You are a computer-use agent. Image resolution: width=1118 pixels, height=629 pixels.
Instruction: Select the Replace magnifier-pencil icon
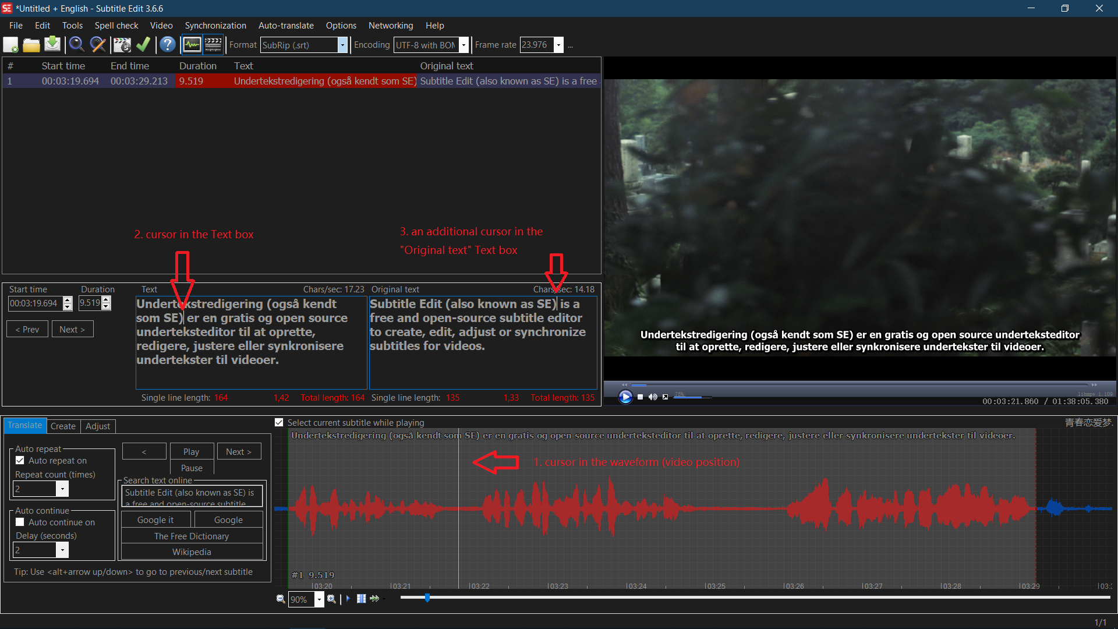97,45
